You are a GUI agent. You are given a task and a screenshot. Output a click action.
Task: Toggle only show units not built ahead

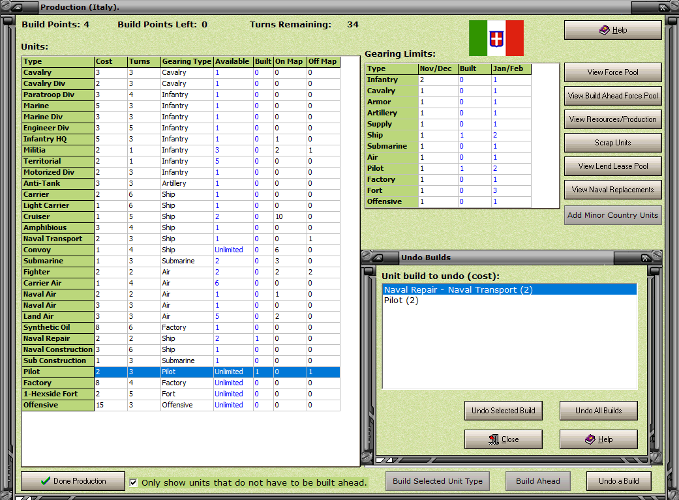[x=134, y=482]
